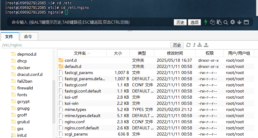Image resolution: width=258 pixels, height=138 pixels.
Task: Click the scgi_params file icon
Action: [61, 134]
